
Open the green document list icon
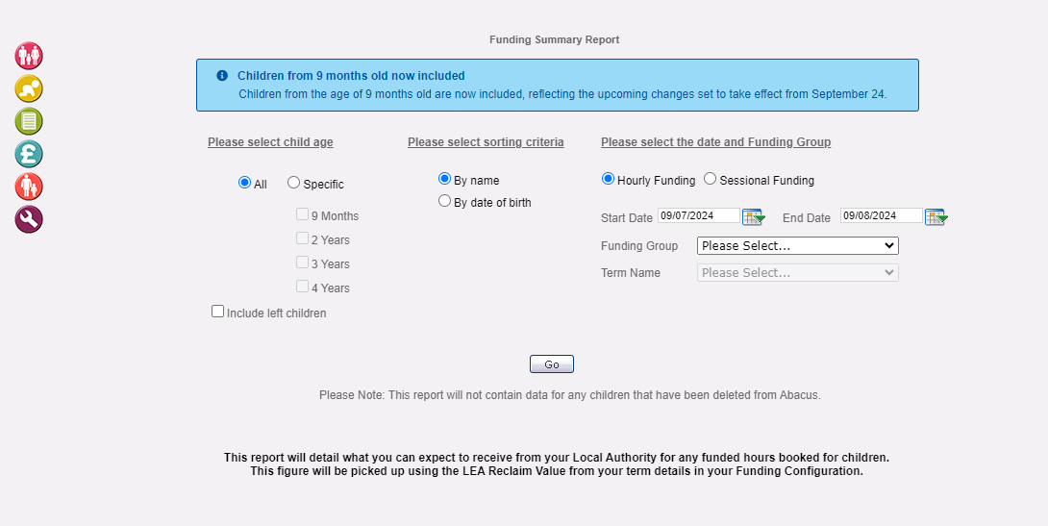(29, 121)
